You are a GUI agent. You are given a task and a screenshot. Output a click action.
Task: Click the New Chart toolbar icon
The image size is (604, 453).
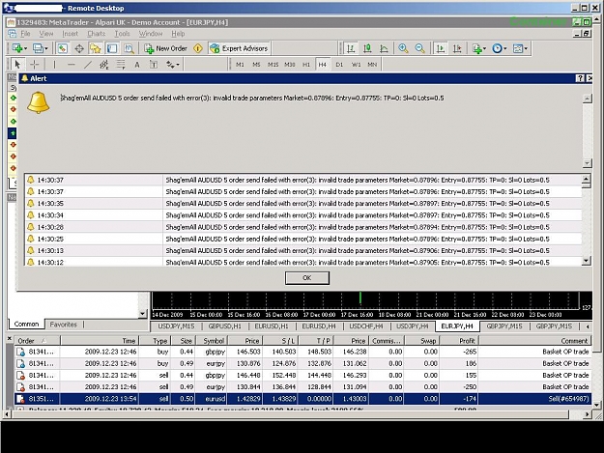click(17, 48)
